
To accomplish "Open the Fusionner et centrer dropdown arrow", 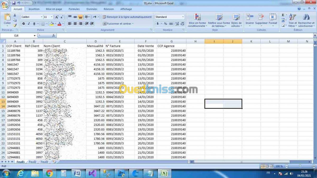I will pos(133,24).
